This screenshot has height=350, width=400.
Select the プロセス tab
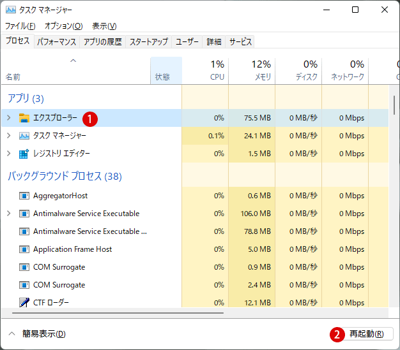pos(18,41)
